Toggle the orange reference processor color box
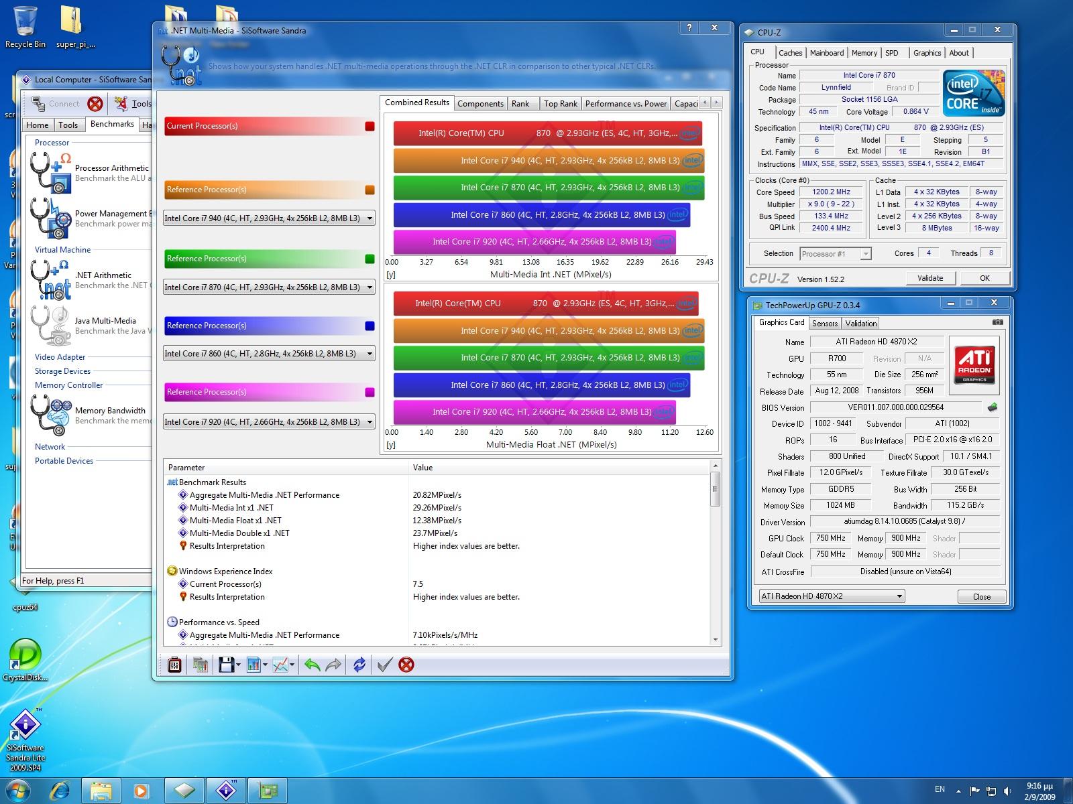1073x804 pixels. (x=370, y=190)
